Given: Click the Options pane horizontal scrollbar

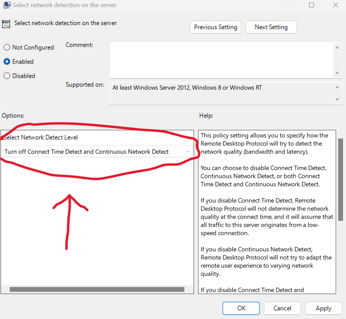Looking at the screenshot, I should pyautogui.click(x=97, y=290).
